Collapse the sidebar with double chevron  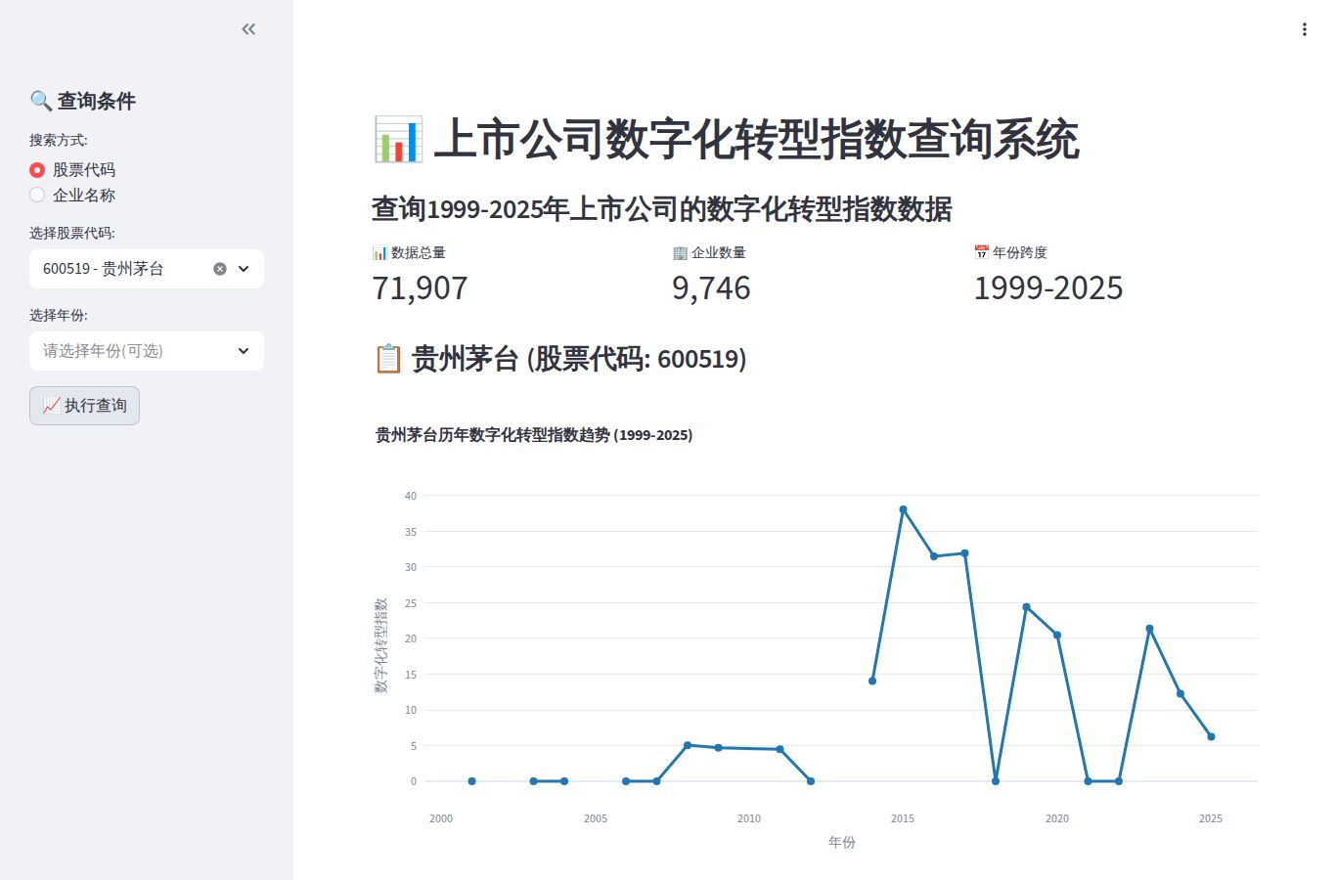point(248,29)
